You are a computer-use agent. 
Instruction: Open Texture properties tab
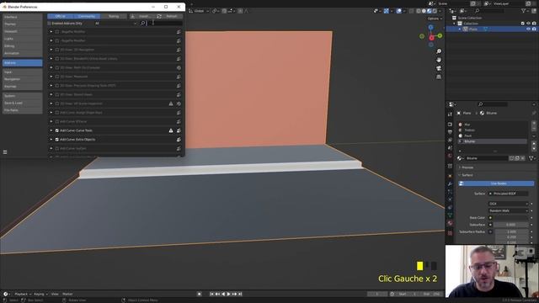point(450,233)
